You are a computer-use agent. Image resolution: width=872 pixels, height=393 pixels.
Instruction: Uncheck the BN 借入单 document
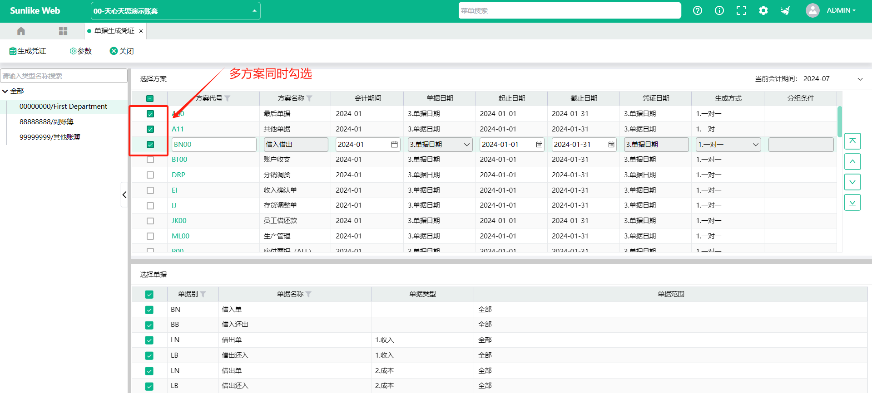point(149,310)
